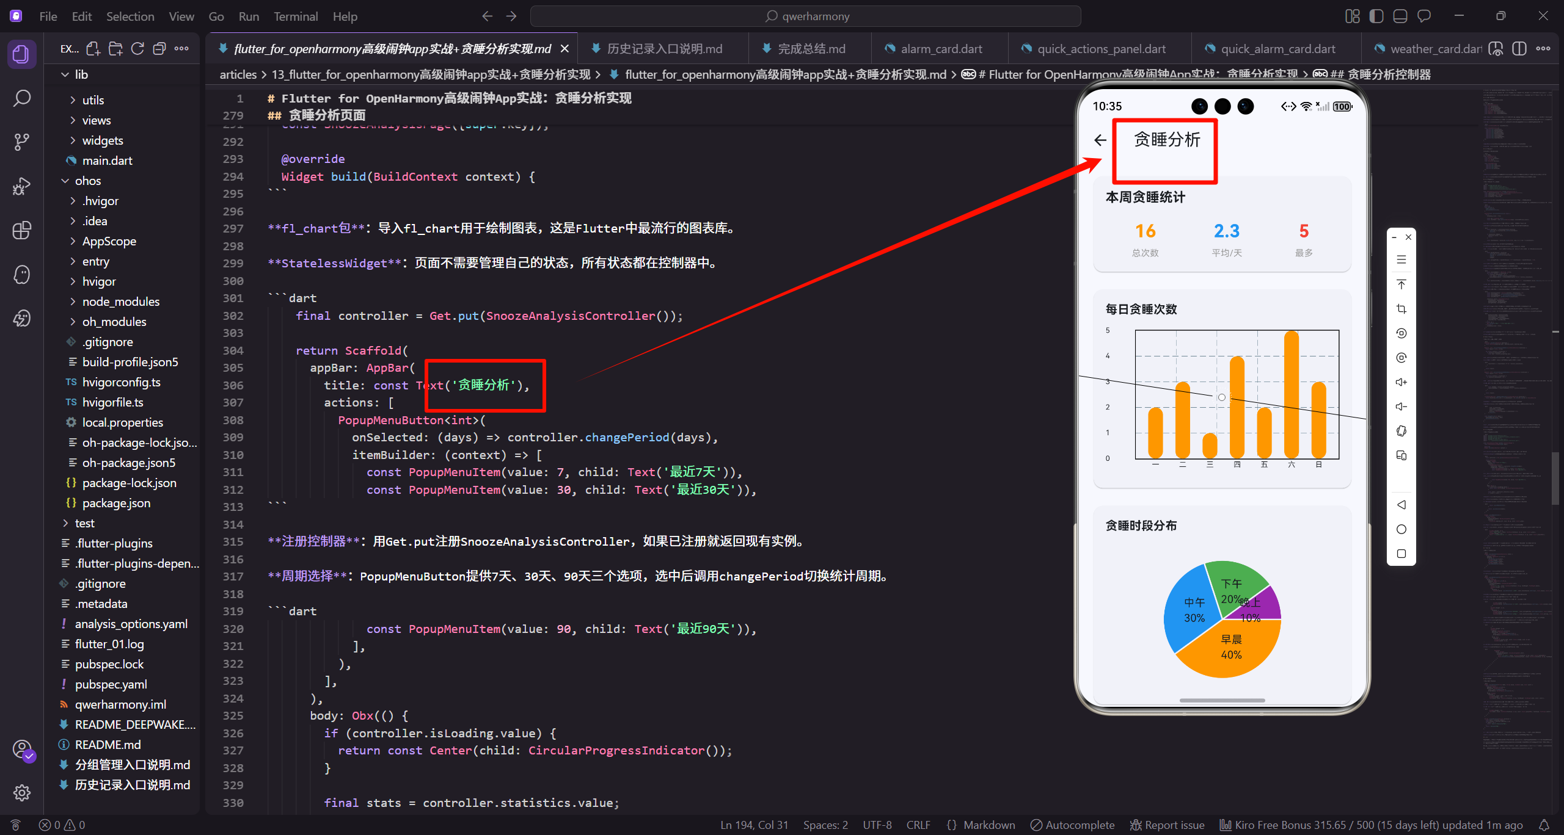Decrease the emulator volume
Image resolution: width=1564 pixels, height=835 pixels.
point(1401,407)
